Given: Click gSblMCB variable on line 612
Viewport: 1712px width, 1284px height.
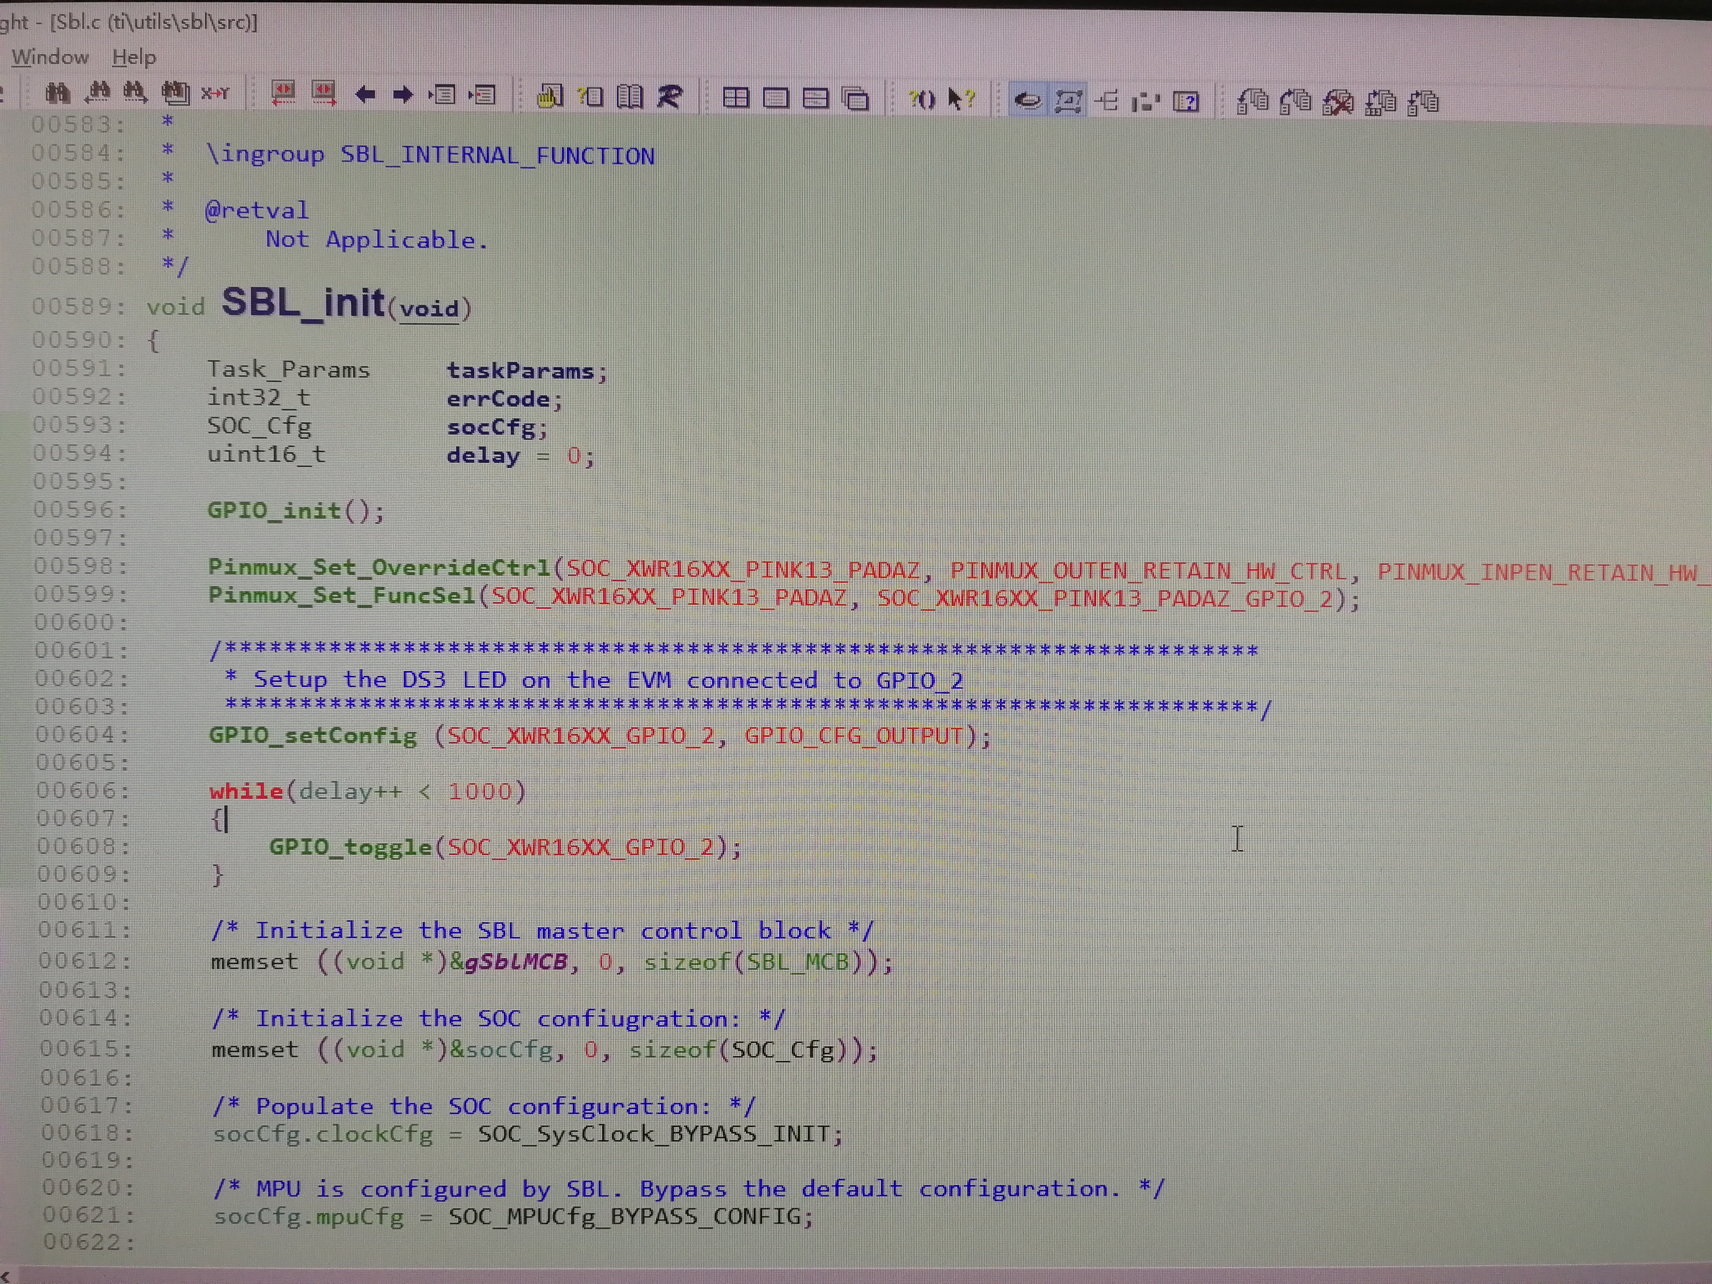Looking at the screenshot, I should [x=516, y=962].
